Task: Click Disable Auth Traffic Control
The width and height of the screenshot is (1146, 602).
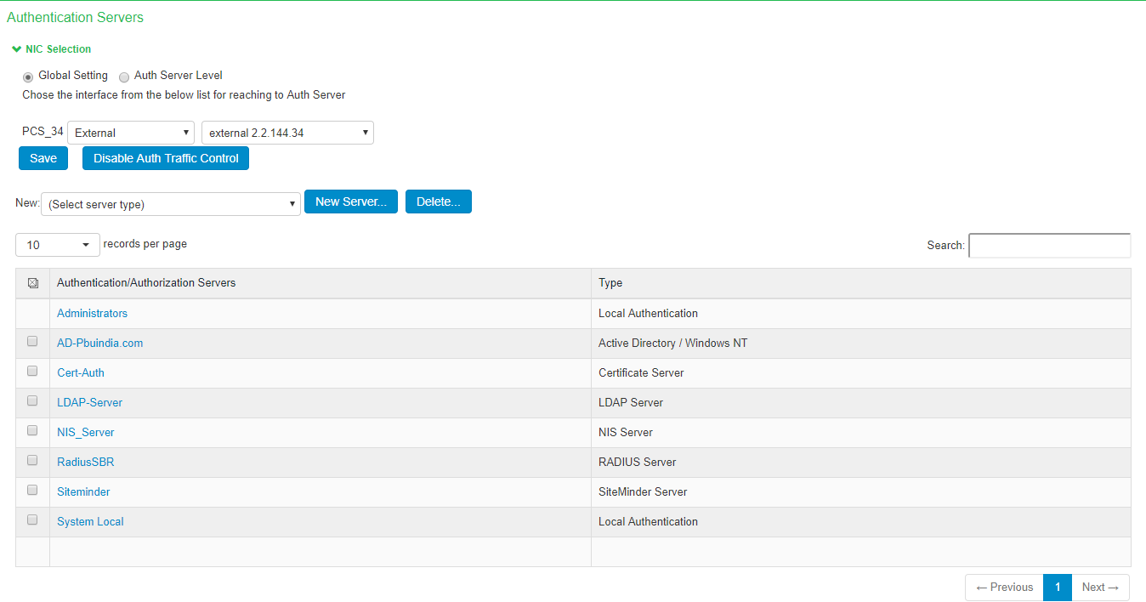Action: click(x=165, y=157)
